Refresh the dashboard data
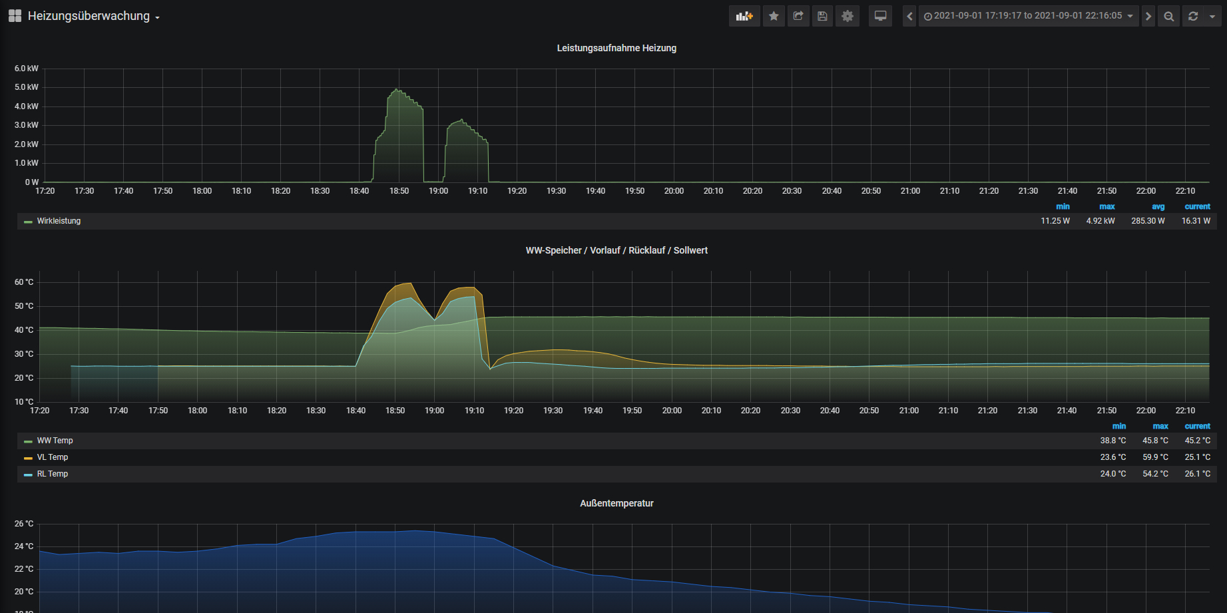This screenshot has height=613, width=1227. pyautogui.click(x=1193, y=16)
